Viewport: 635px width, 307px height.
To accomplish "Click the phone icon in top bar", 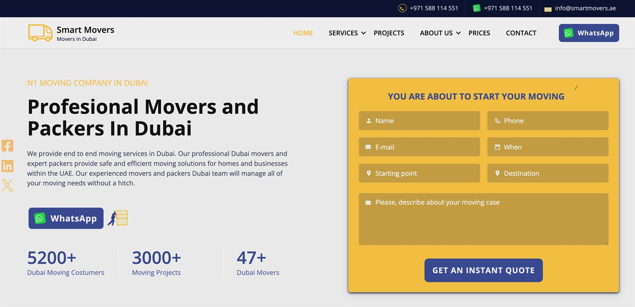I will pyautogui.click(x=402, y=8).
